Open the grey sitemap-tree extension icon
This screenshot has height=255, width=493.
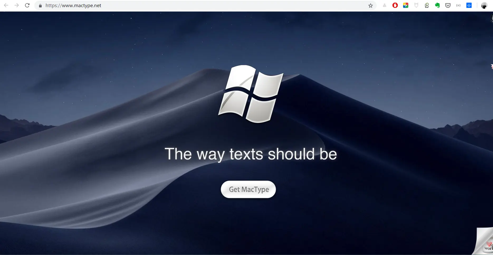[x=385, y=5]
